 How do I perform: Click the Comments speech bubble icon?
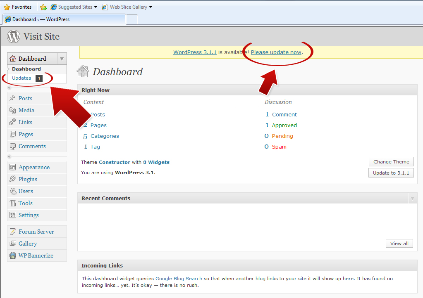point(12,146)
